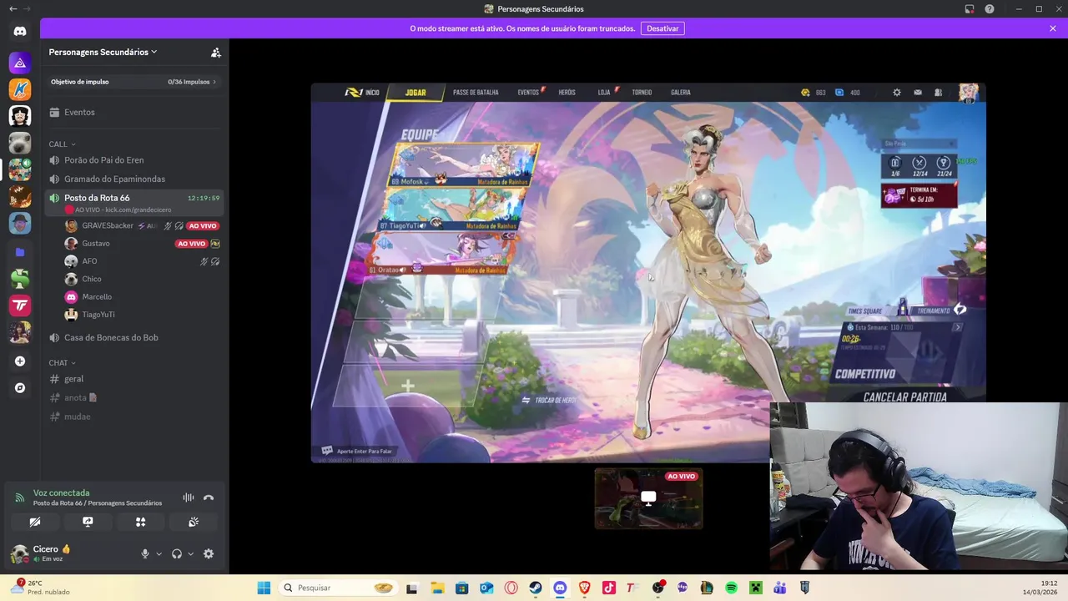This screenshot has width=1068, height=601.
Task: Click the Windows Start button
Action: click(x=264, y=588)
